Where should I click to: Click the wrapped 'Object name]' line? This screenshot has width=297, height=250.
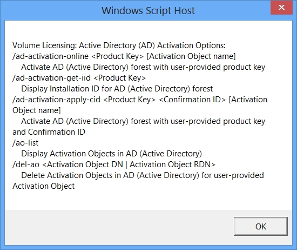pos(37,110)
